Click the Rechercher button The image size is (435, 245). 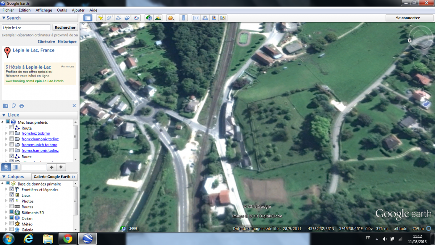pos(65,28)
